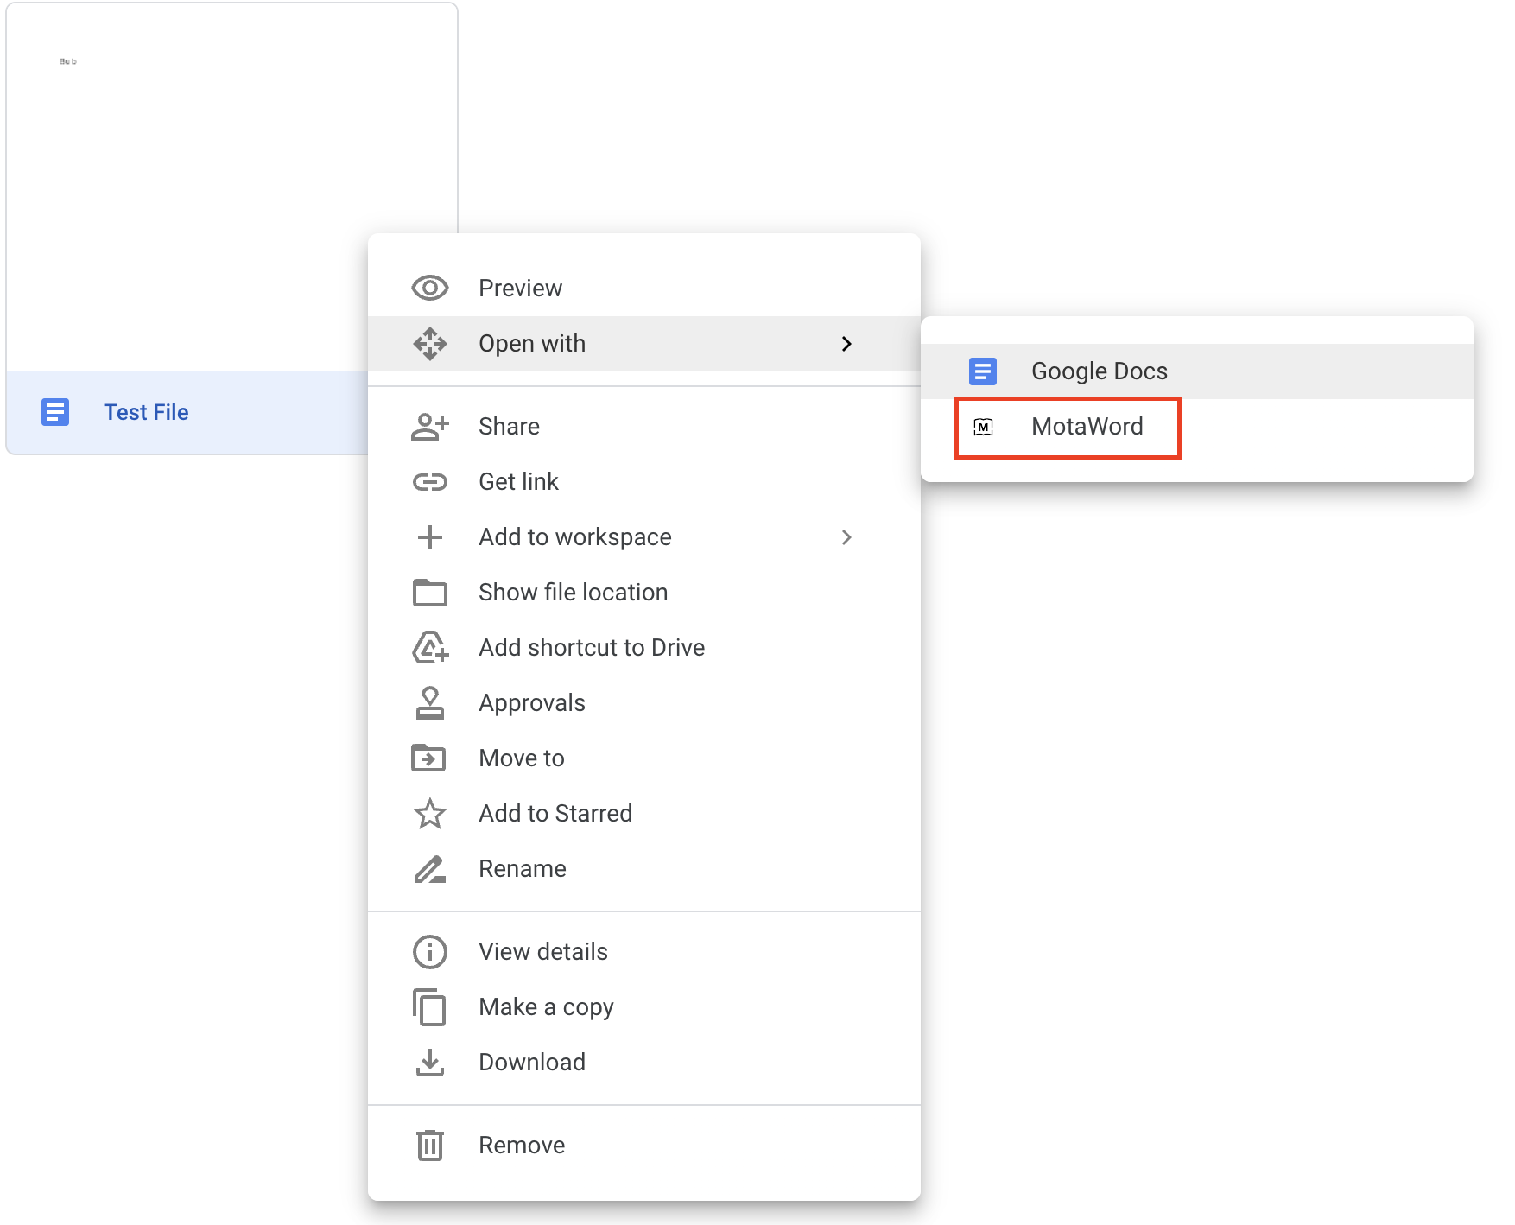The image size is (1515, 1225).
Task: Click the Add to workspace plus icon
Action: tap(429, 537)
